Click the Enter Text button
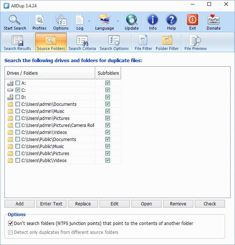Viewport: 235px width, 245px height. 51,204
